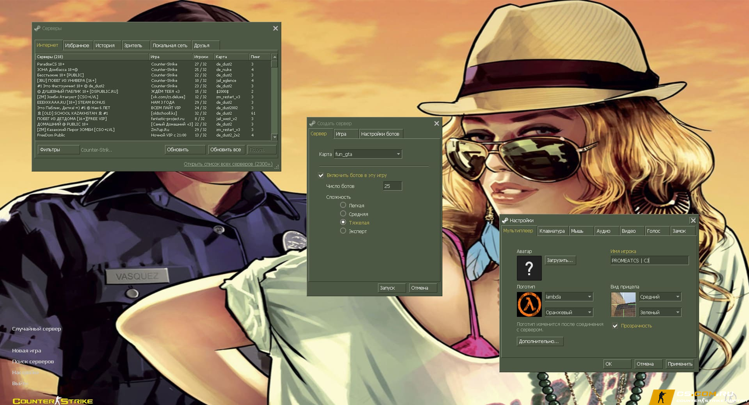Select the server row FreeDom Public

pyautogui.click(x=153, y=135)
